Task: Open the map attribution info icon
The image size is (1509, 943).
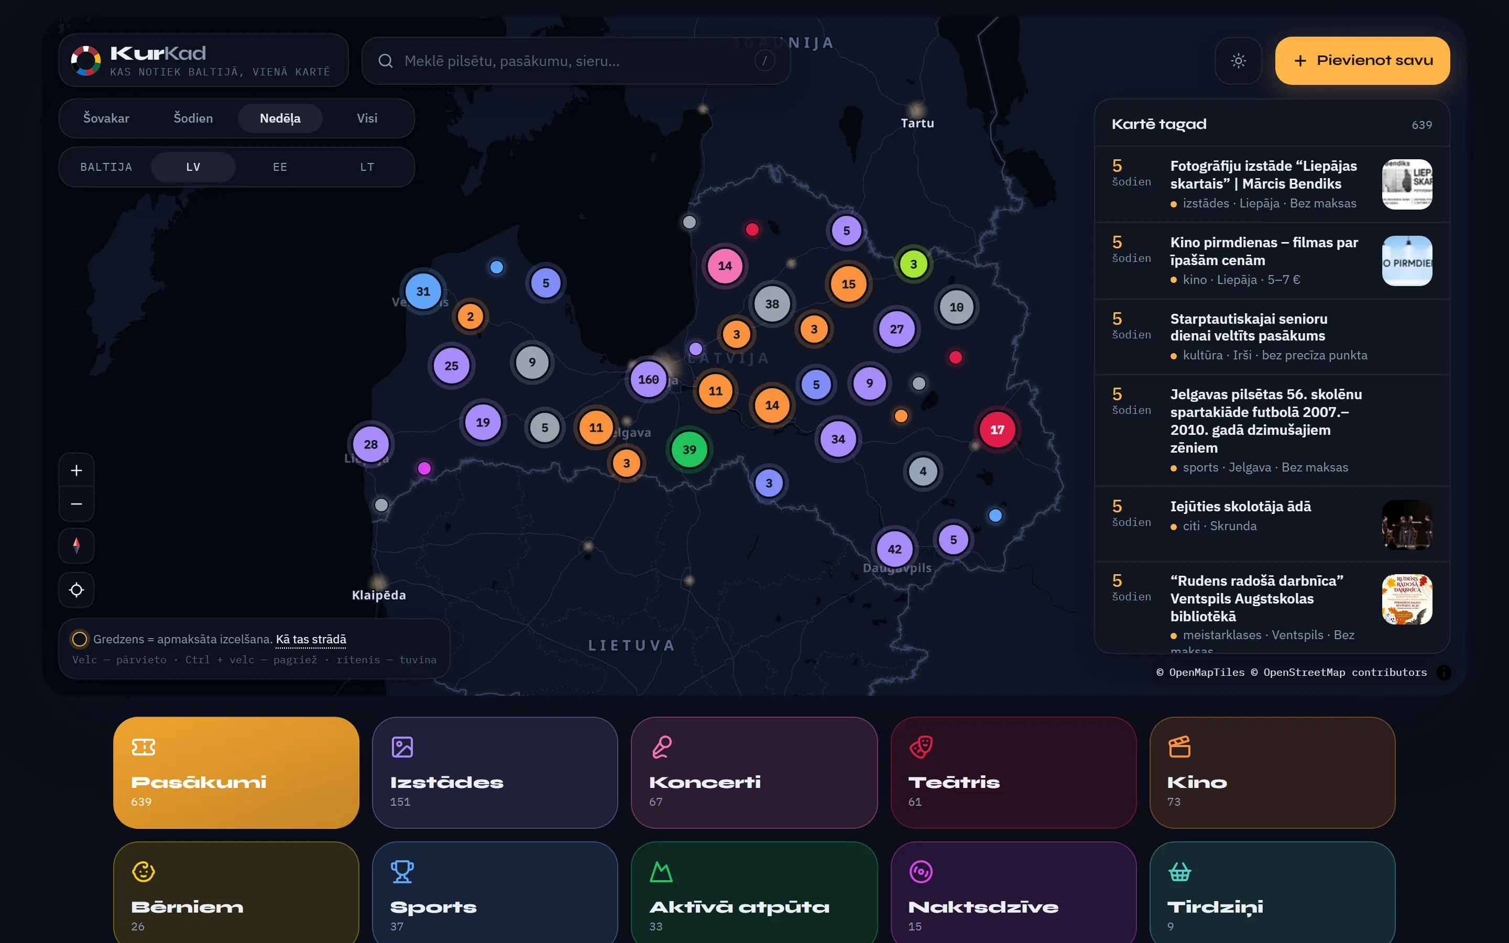Action: pos(1444,672)
